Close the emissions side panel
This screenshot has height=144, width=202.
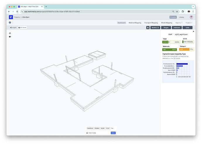194,31
